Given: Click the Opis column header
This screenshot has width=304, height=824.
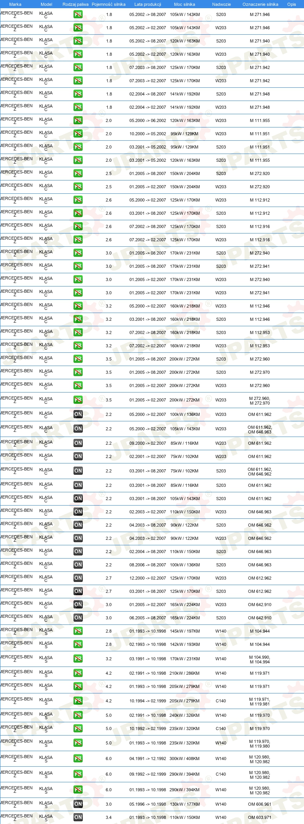Looking at the screenshot, I should [x=292, y=4].
